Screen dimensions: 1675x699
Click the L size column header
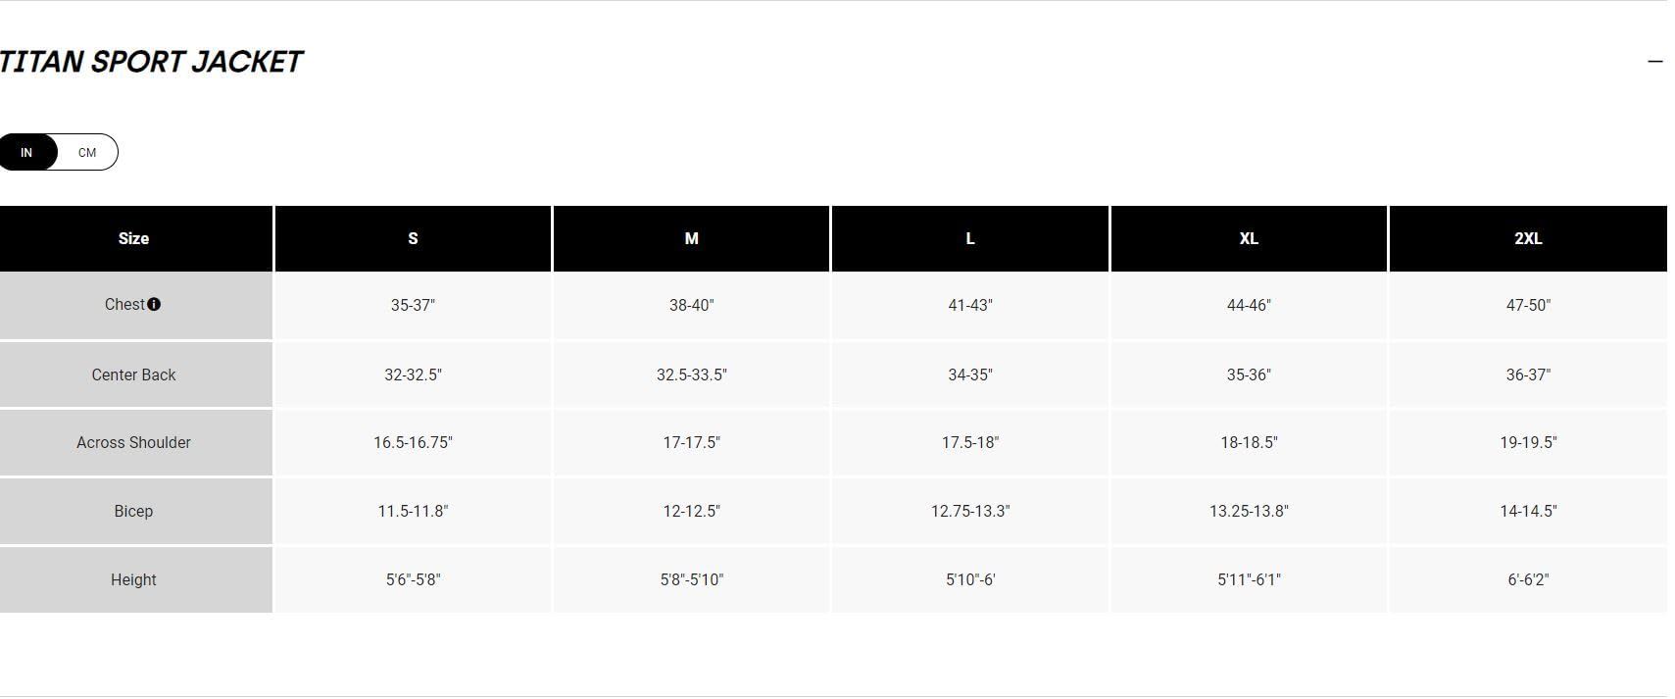(x=970, y=239)
